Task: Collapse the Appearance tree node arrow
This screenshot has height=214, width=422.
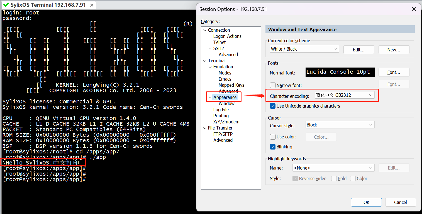Action: [210, 97]
